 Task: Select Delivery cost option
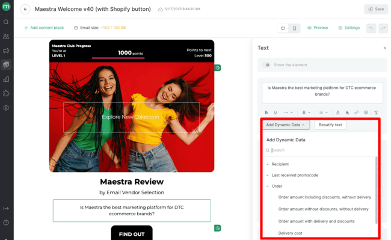(290, 233)
